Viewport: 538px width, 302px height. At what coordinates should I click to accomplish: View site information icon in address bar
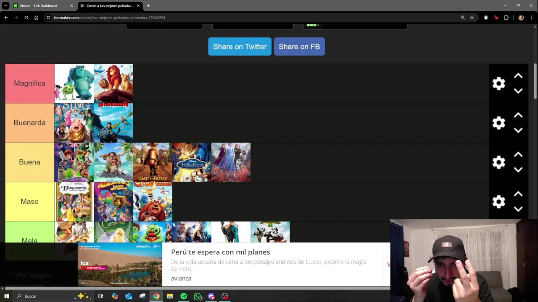click(x=48, y=18)
